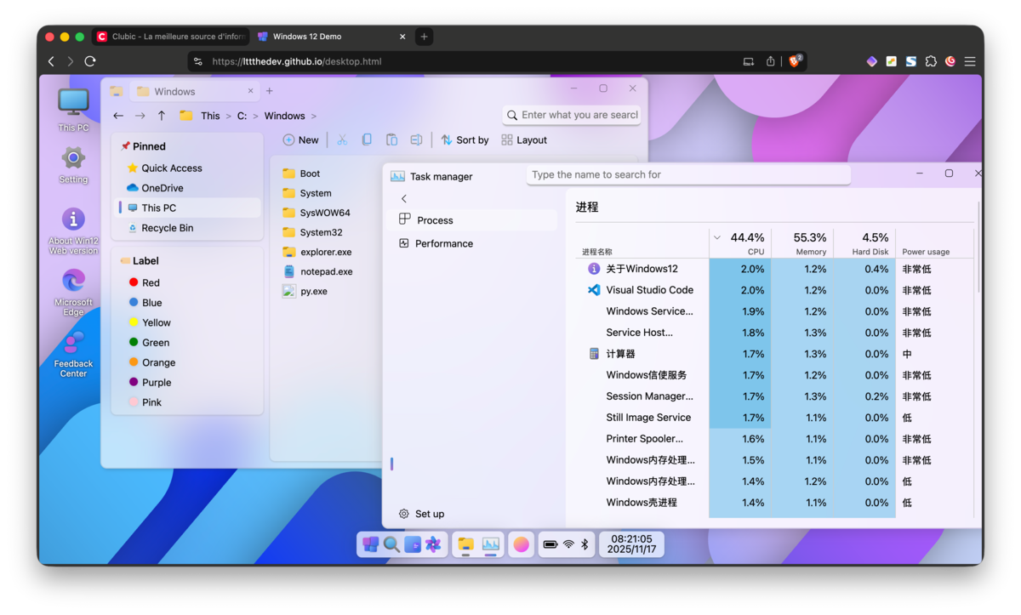Screen dimensions: 1021x615
Task: Select the Cut icon in the Explorer toolbar
Action: pos(343,140)
